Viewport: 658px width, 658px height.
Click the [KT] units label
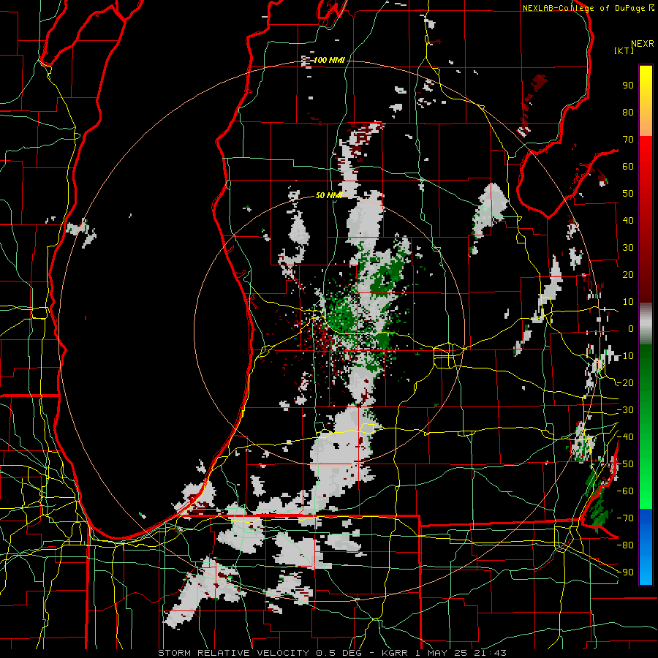click(624, 50)
